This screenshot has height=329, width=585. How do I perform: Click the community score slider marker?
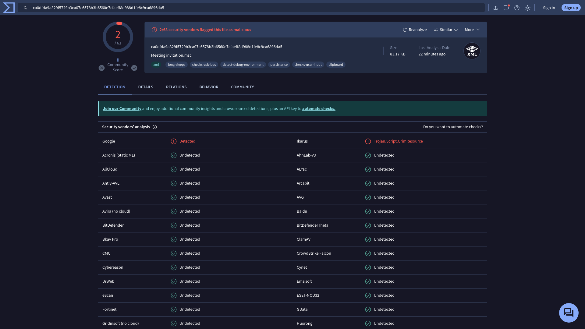118,60
